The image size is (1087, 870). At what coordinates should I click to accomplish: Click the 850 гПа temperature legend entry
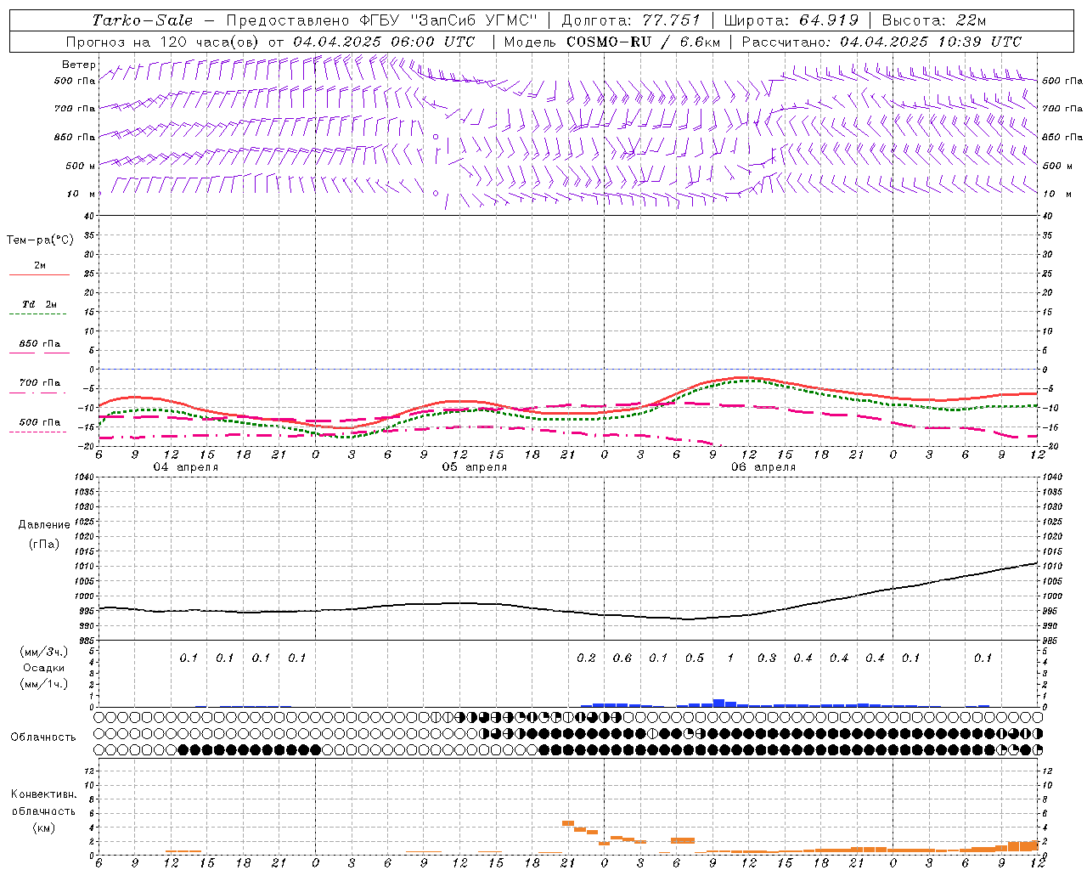(x=39, y=344)
